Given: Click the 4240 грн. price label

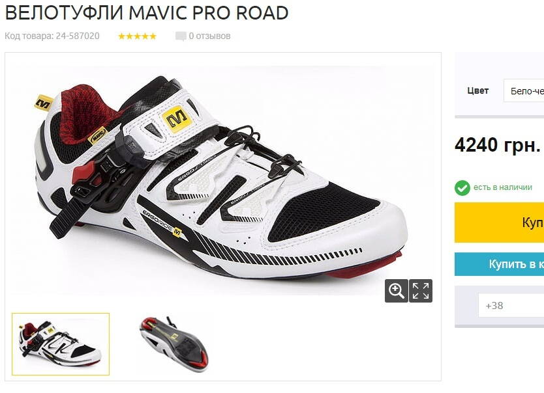Looking at the screenshot, I should coord(498,144).
